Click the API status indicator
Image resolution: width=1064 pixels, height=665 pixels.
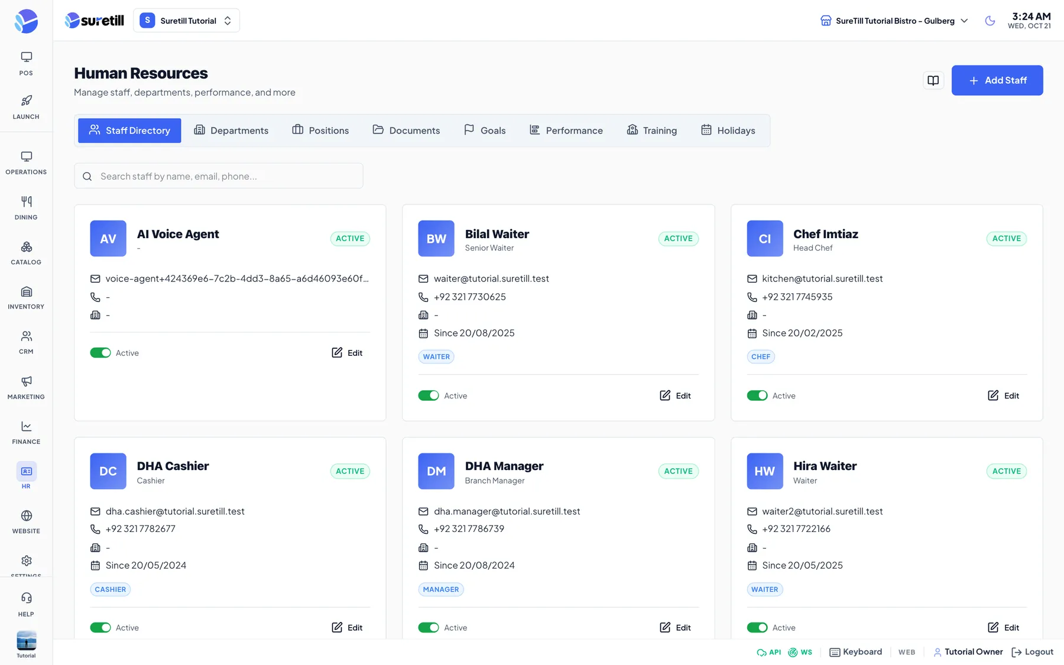[769, 652]
